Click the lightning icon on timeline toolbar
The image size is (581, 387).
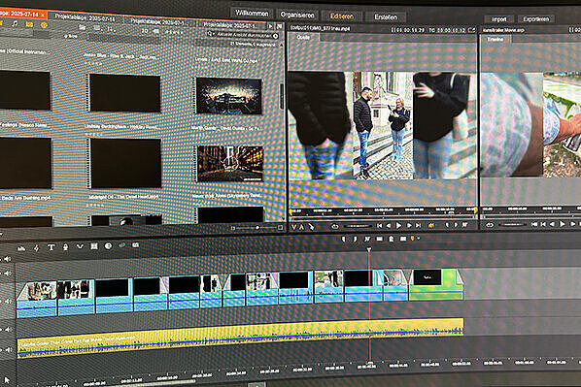(36, 248)
